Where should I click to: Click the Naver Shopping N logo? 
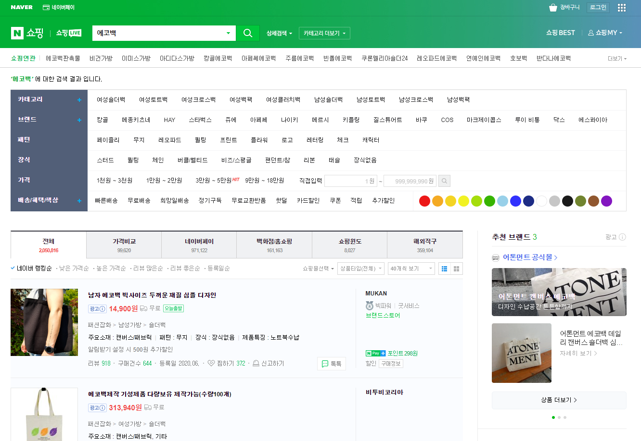[x=17, y=33]
